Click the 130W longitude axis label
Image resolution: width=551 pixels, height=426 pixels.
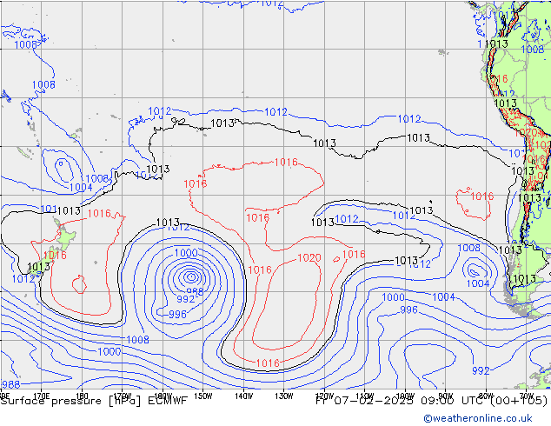[x=284, y=396]
